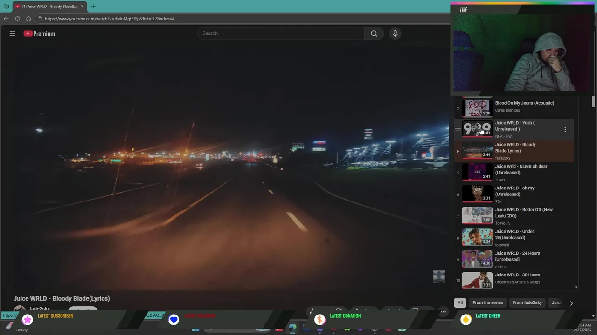This screenshot has height=335, width=597.
Task: Select the All filter chip
Action: pyautogui.click(x=460, y=302)
